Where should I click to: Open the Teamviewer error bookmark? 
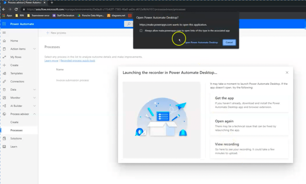(x=39, y=16)
